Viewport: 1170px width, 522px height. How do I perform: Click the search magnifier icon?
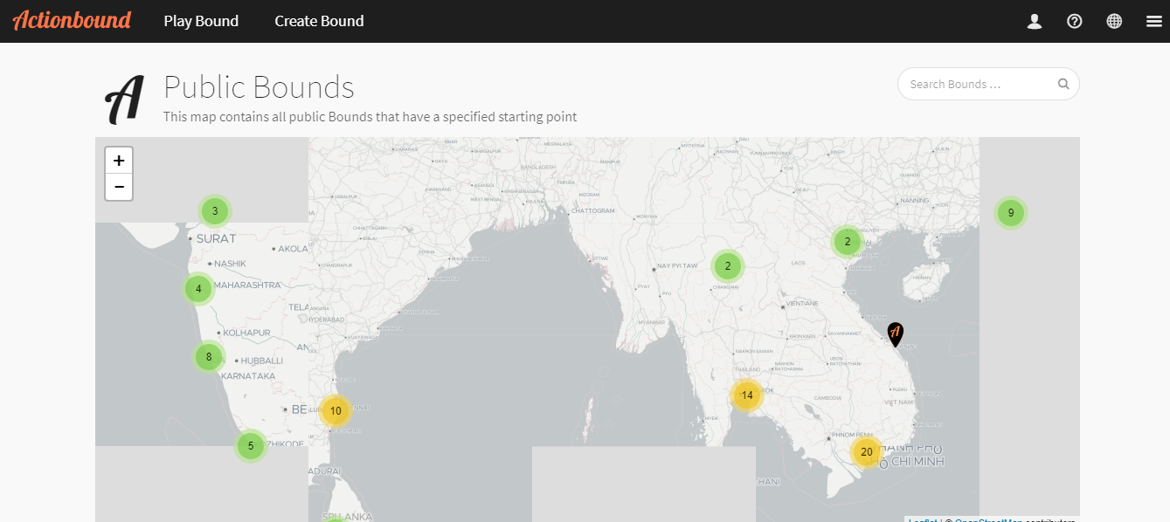(1063, 85)
